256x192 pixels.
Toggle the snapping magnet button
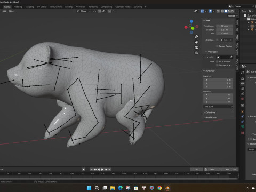[100, 11]
